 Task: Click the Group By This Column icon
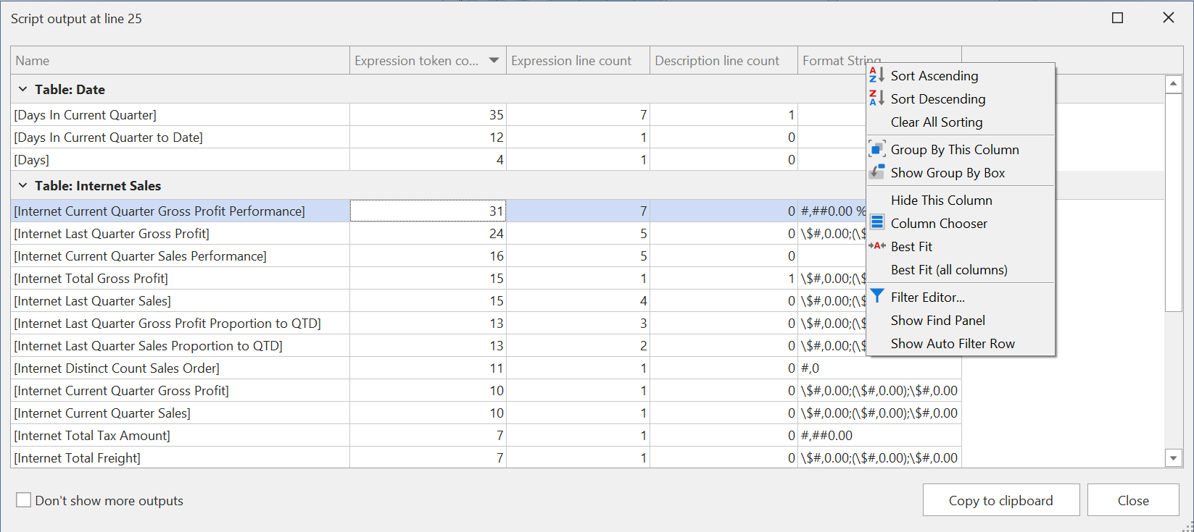point(876,149)
